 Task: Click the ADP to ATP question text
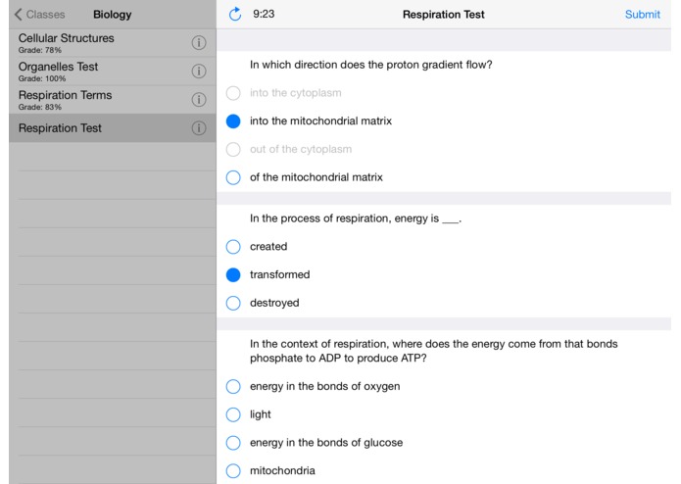coord(433,351)
